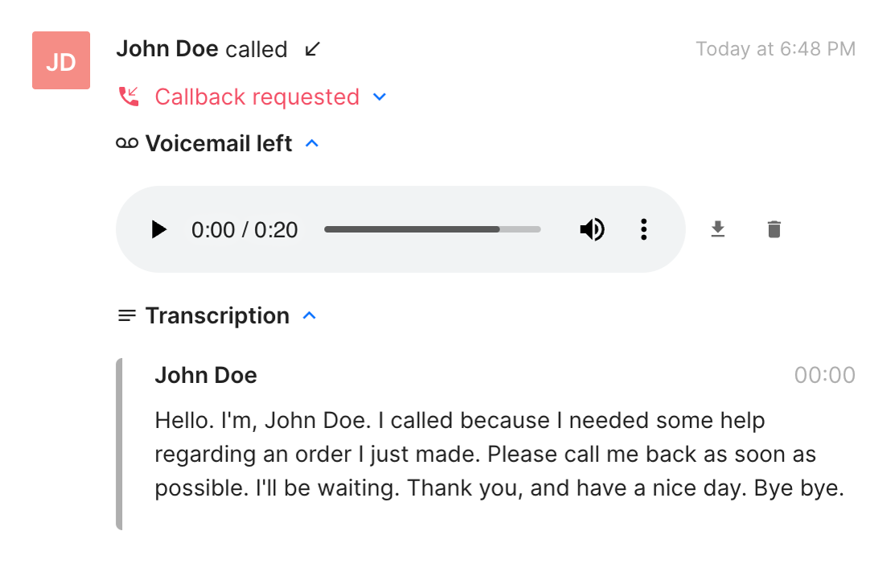Collapse the Transcription section chevron
Screen dimensions: 895x568
310,315
